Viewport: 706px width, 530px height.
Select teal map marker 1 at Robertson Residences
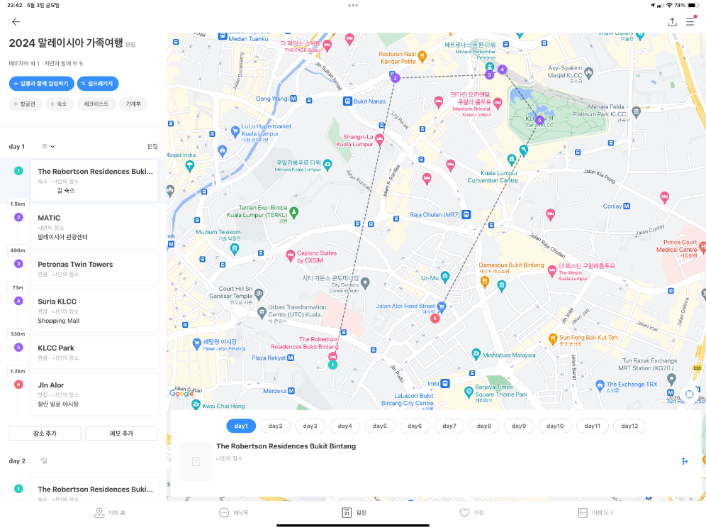332,365
